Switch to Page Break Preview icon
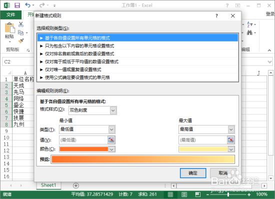 coord(198,194)
